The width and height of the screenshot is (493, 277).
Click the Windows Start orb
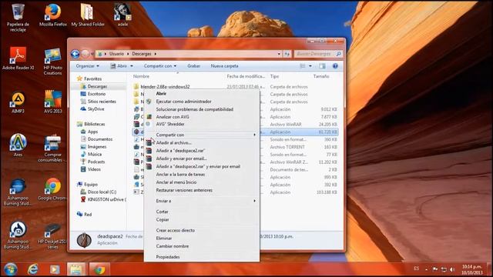click(x=10, y=269)
